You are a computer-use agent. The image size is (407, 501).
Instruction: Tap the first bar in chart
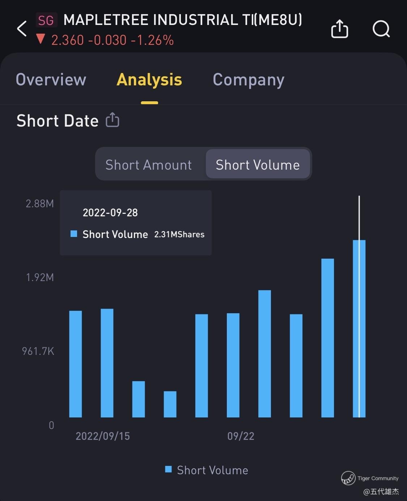pyautogui.click(x=76, y=364)
